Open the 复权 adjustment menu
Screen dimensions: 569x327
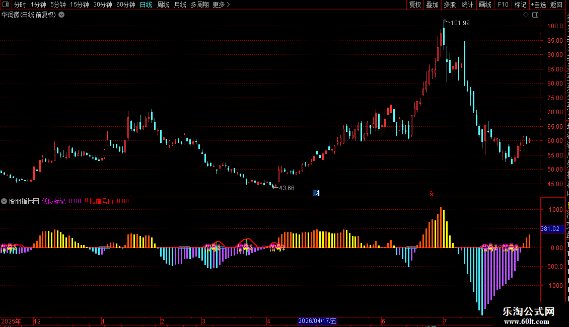click(x=415, y=5)
